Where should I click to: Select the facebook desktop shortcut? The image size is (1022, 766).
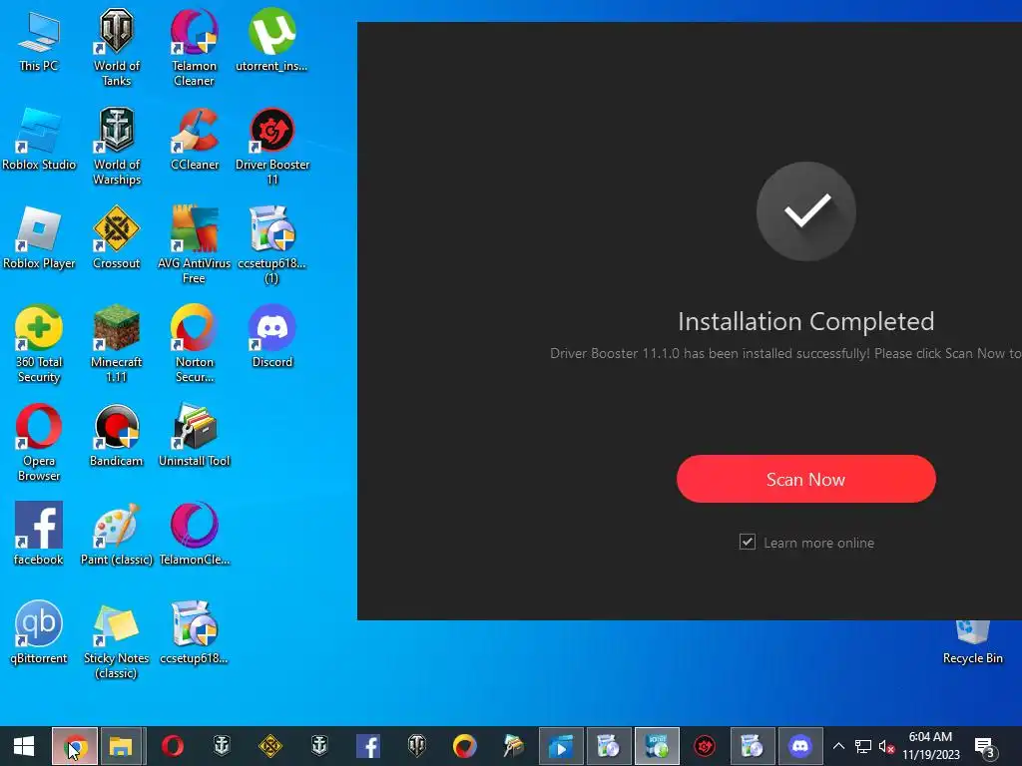tap(39, 535)
